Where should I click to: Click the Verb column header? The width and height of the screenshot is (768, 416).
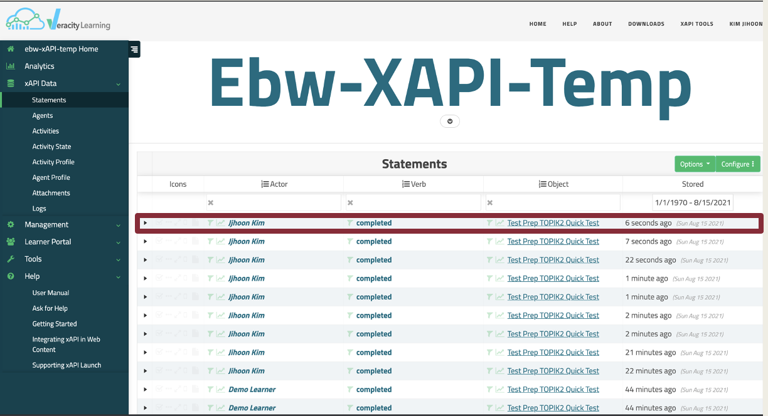point(414,184)
